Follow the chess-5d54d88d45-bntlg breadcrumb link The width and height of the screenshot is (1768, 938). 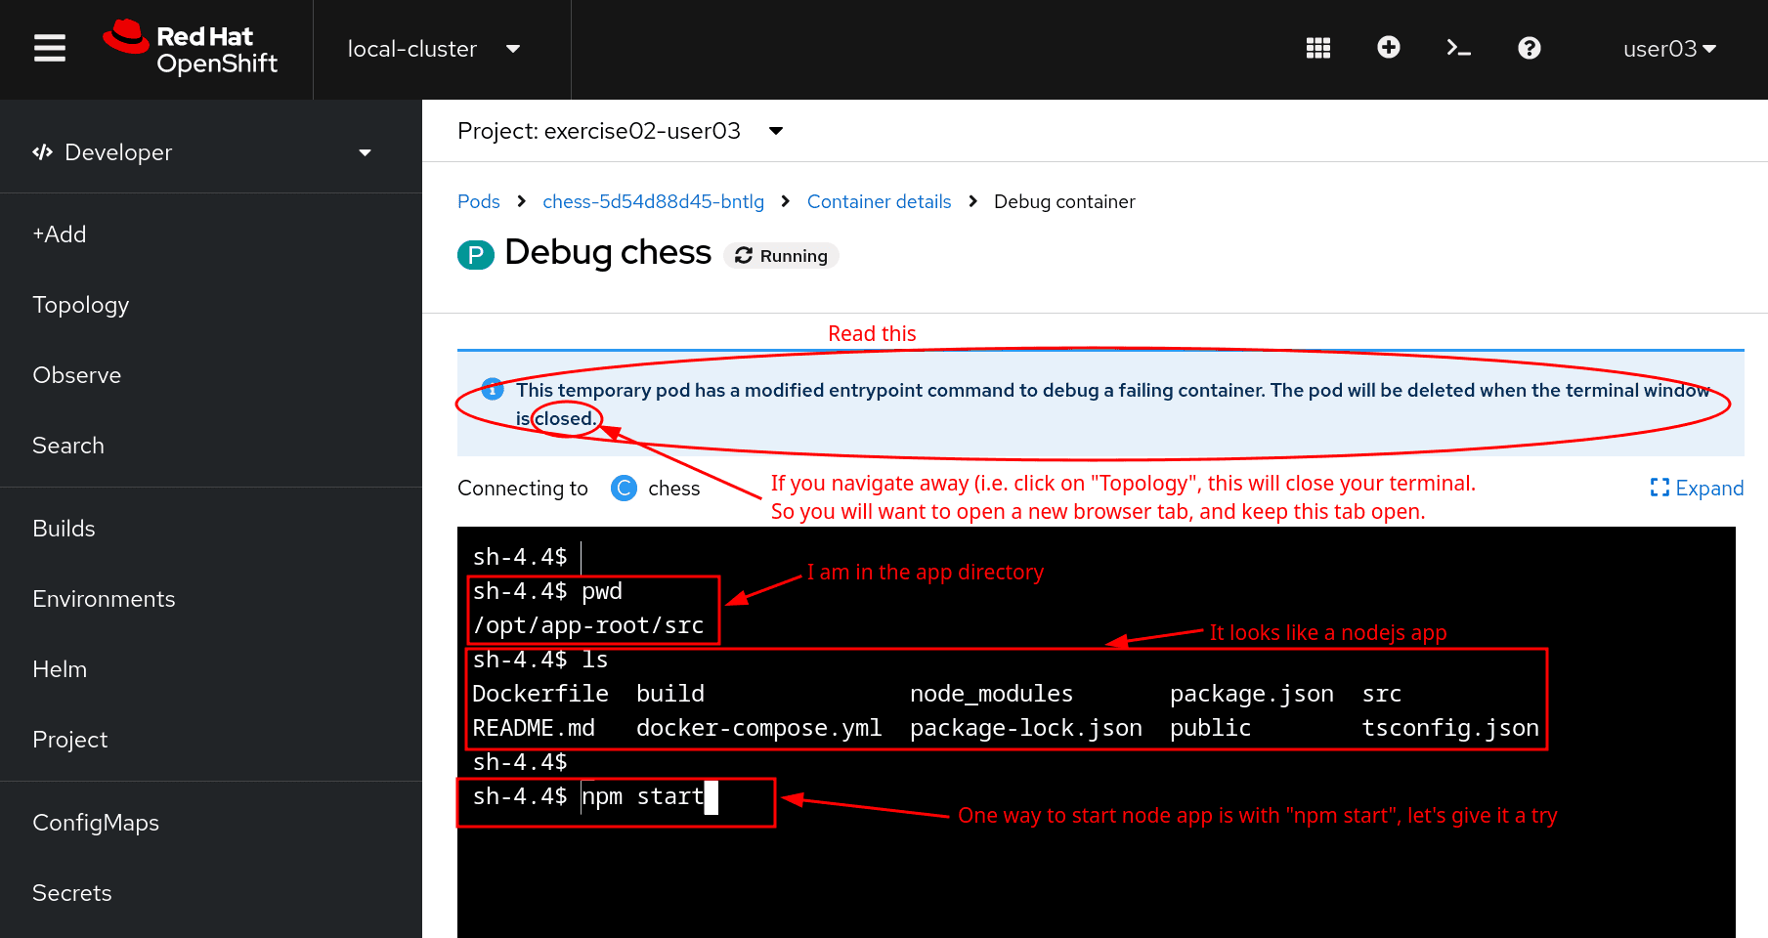pos(654,201)
